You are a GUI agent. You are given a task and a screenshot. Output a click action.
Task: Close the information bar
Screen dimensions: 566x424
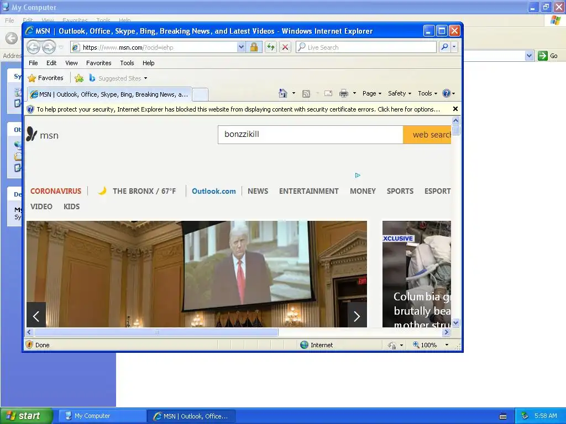(x=455, y=109)
